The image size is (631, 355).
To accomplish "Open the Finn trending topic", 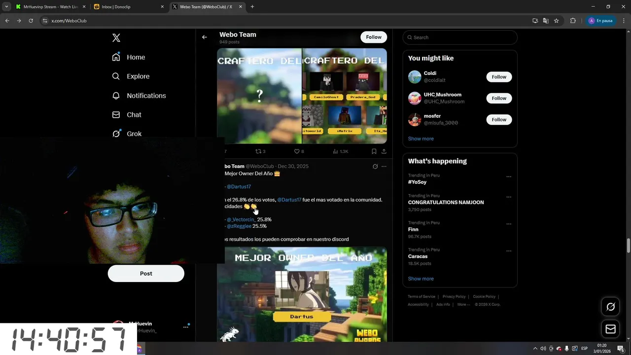I will [x=413, y=229].
